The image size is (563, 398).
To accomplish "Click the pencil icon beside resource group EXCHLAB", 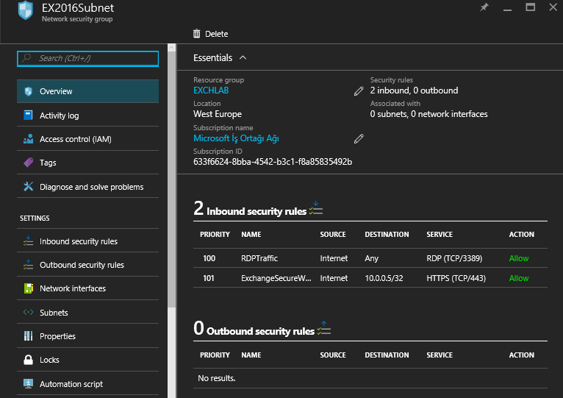I will (359, 91).
